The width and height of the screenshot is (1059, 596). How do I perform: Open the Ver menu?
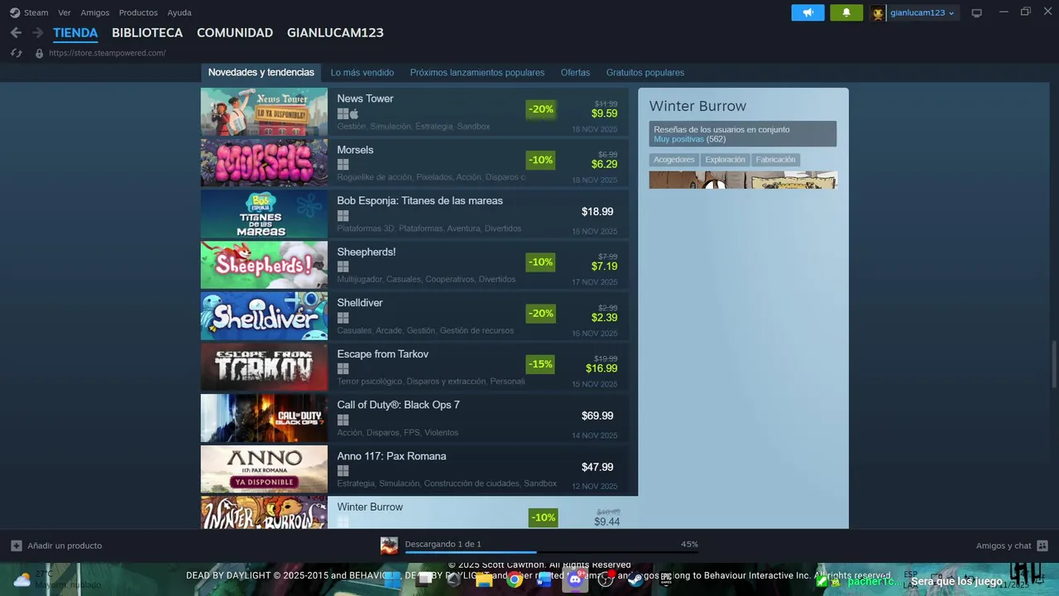(65, 12)
